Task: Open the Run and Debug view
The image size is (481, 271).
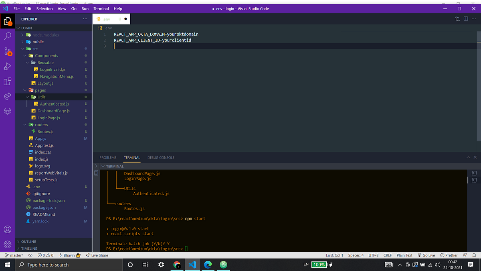Action: coord(7,66)
